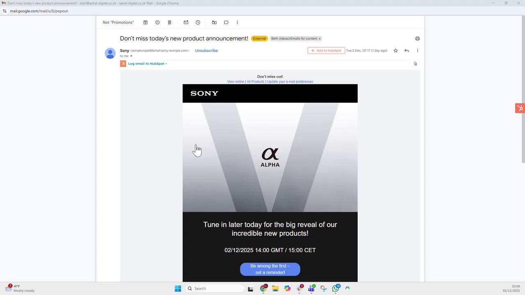Screen dimensions: 525x295
Task: Click the Add to HubSpot button
Action: 326,51
